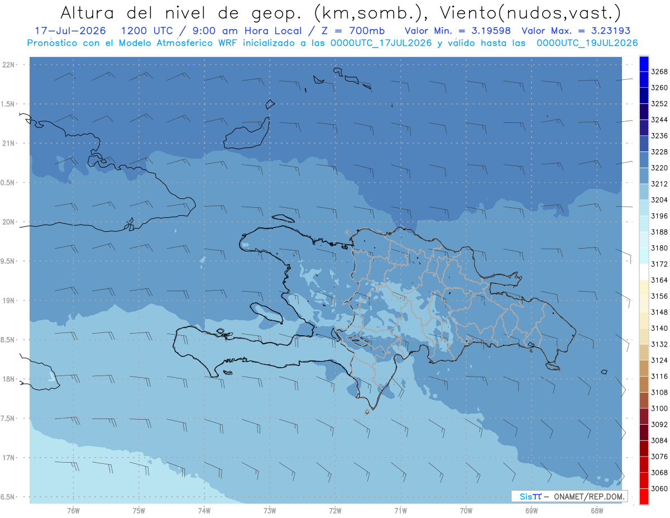Click the '69W' longitude label
This screenshot has width=670, height=518.
[x=532, y=510]
